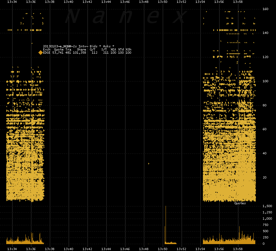Click the '1,500' volume axis label
Image resolution: width=276 pixels, height=251 pixels.
pyautogui.click(x=267, y=206)
